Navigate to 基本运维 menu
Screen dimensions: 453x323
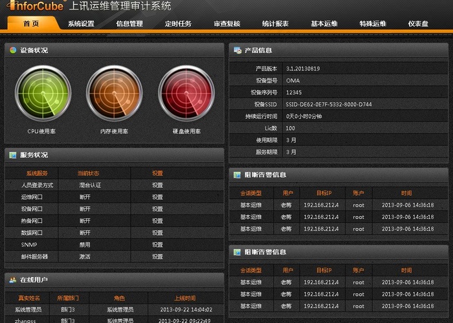[x=324, y=24]
